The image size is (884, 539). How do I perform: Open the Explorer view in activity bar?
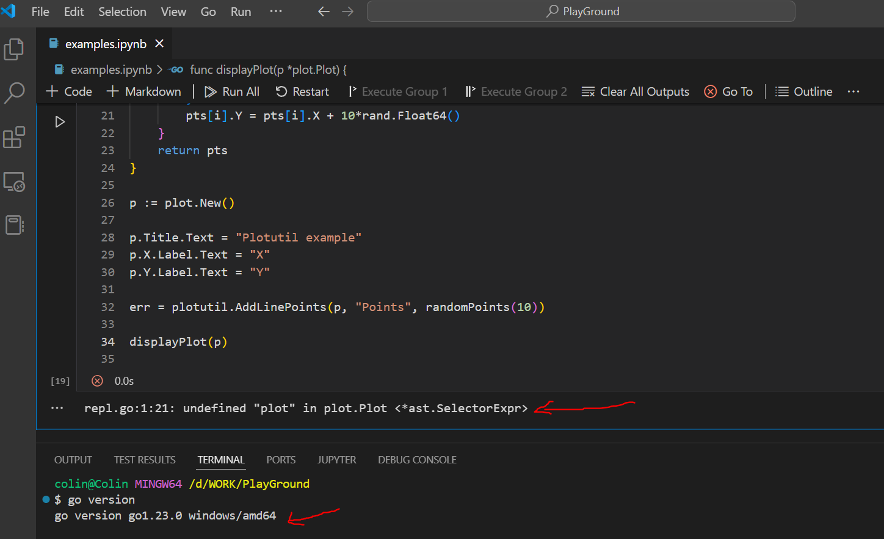click(14, 49)
